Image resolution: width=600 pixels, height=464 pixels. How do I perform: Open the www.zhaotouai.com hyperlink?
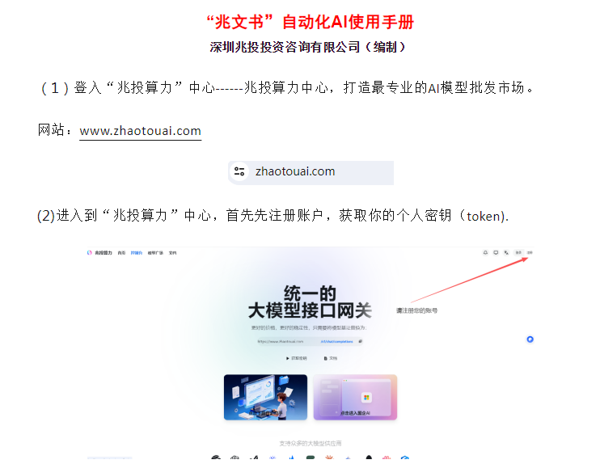click(140, 131)
